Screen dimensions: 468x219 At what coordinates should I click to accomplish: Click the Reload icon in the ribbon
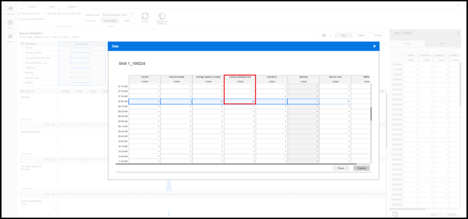coord(145,16)
